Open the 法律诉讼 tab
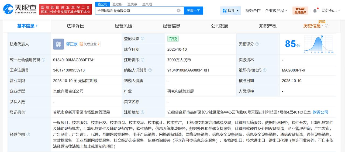Image resolution: width=345 pixels, height=152 pixels. [75, 26]
